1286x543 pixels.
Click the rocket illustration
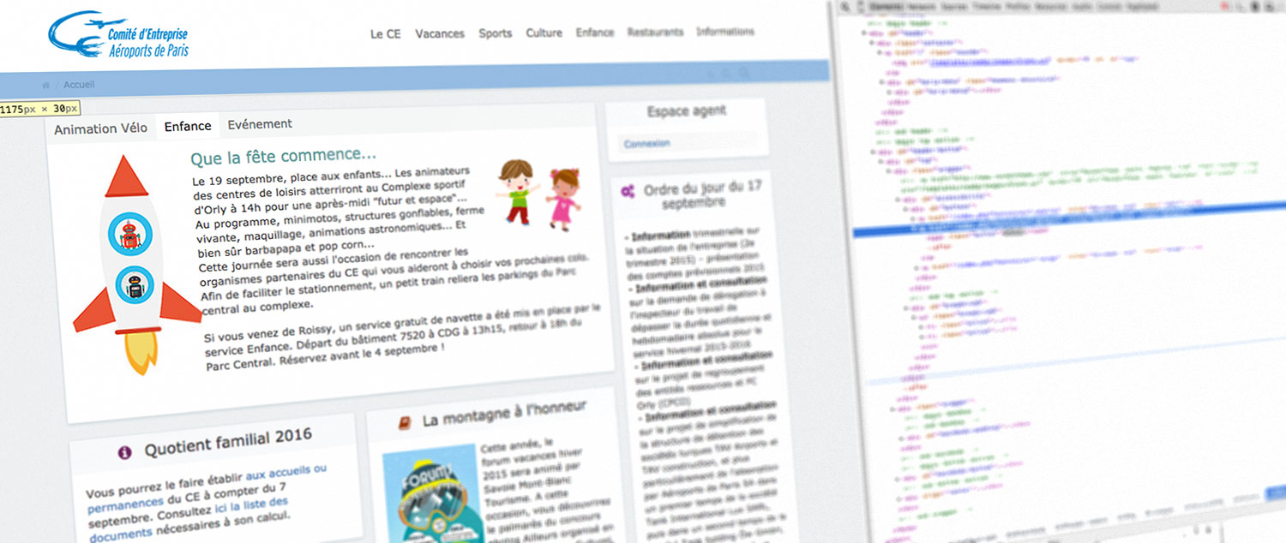coord(136,265)
